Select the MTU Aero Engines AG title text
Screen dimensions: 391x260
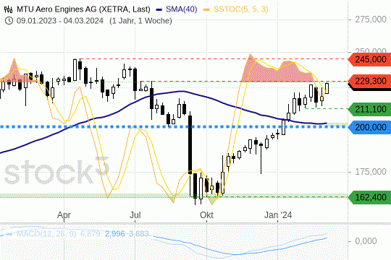pos(83,9)
